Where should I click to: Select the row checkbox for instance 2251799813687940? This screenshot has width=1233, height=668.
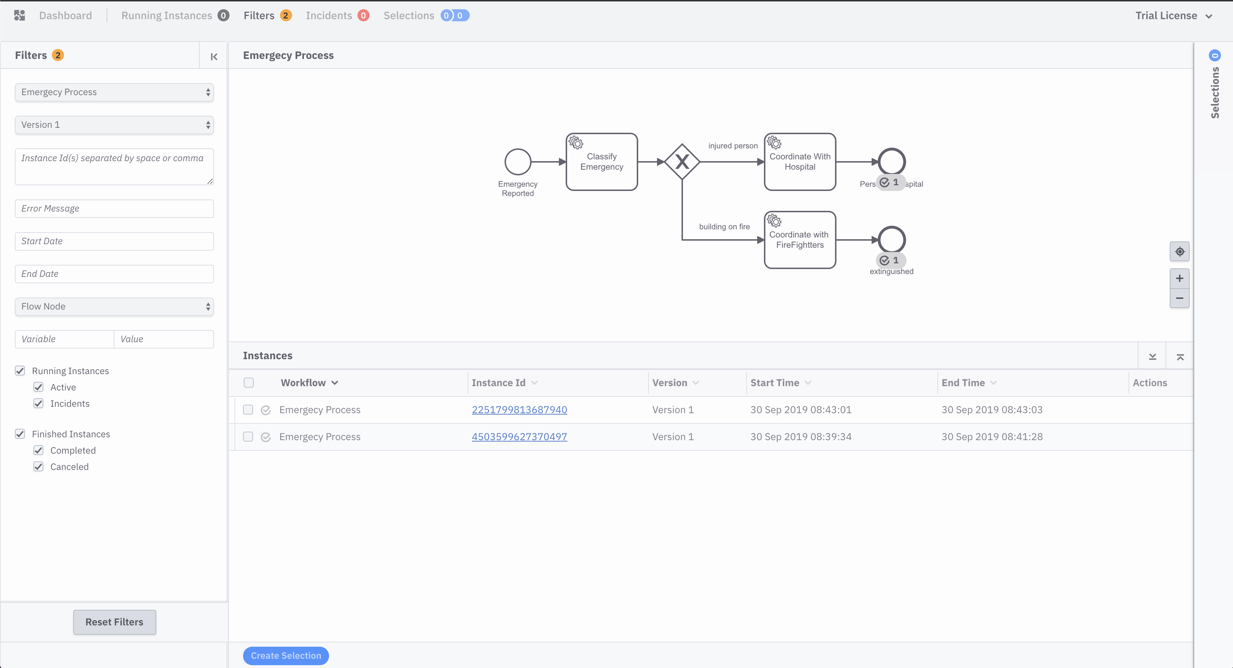coord(248,409)
